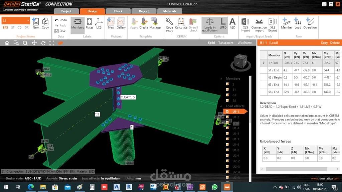Add a new Member
Viewport: 342px width, 192px height.
tap(287, 23)
